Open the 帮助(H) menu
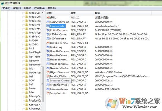Image resolution: width=162 pixels, height=111 pixels. click(x=52, y=8)
